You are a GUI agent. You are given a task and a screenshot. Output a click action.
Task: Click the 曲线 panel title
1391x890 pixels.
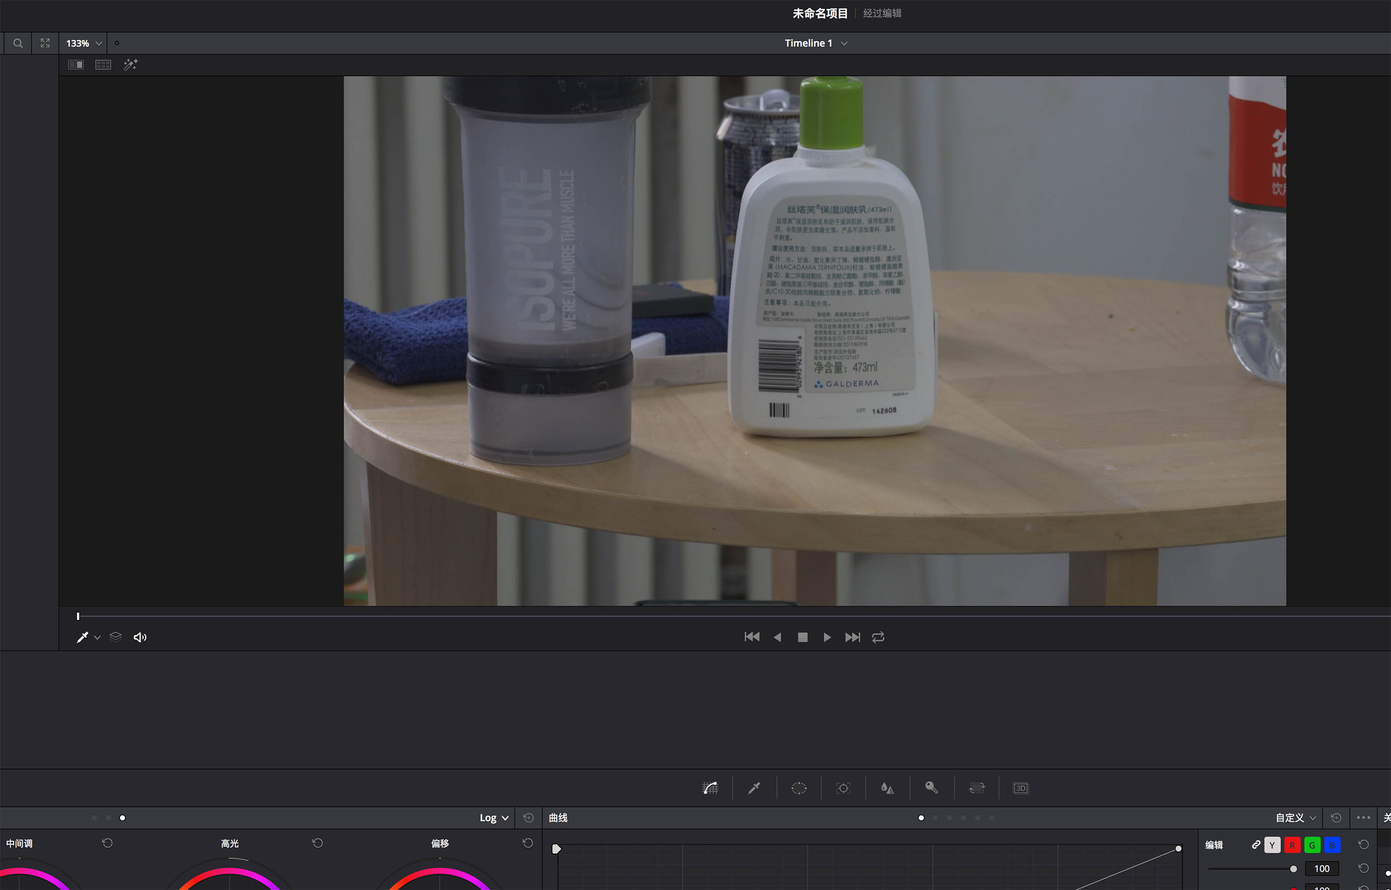(558, 818)
